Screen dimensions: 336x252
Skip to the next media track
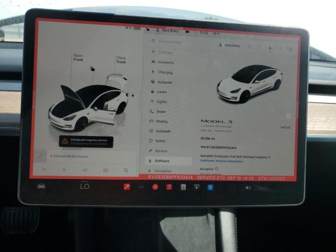coord(85,170)
